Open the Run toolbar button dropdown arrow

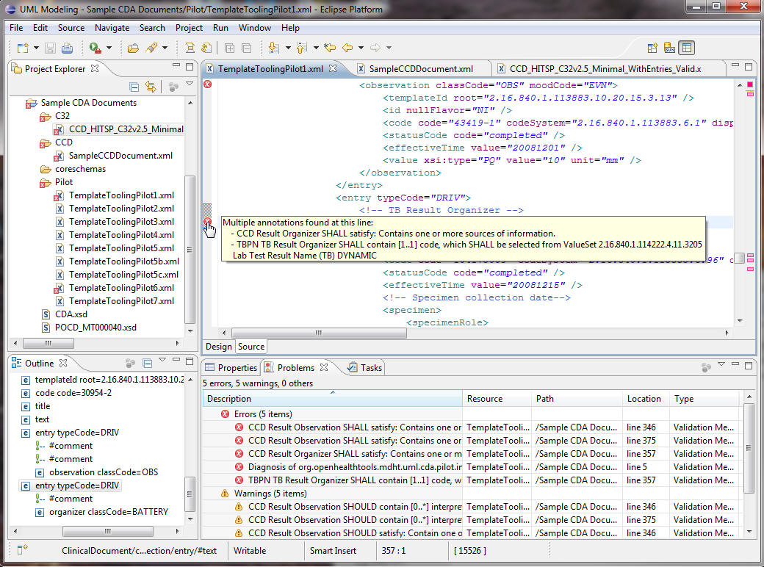point(109,48)
